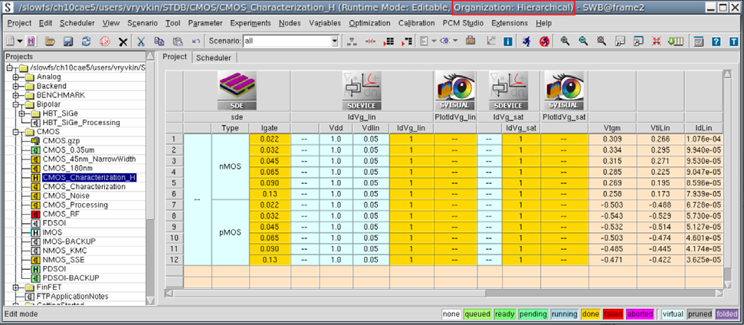Click the black X delete icon

click(x=123, y=41)
